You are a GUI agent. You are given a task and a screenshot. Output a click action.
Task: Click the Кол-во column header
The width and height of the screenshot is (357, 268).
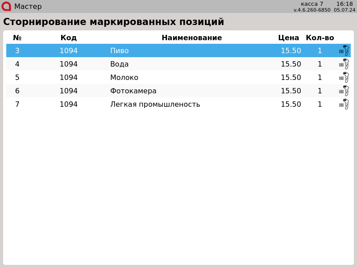pos(320,38)
